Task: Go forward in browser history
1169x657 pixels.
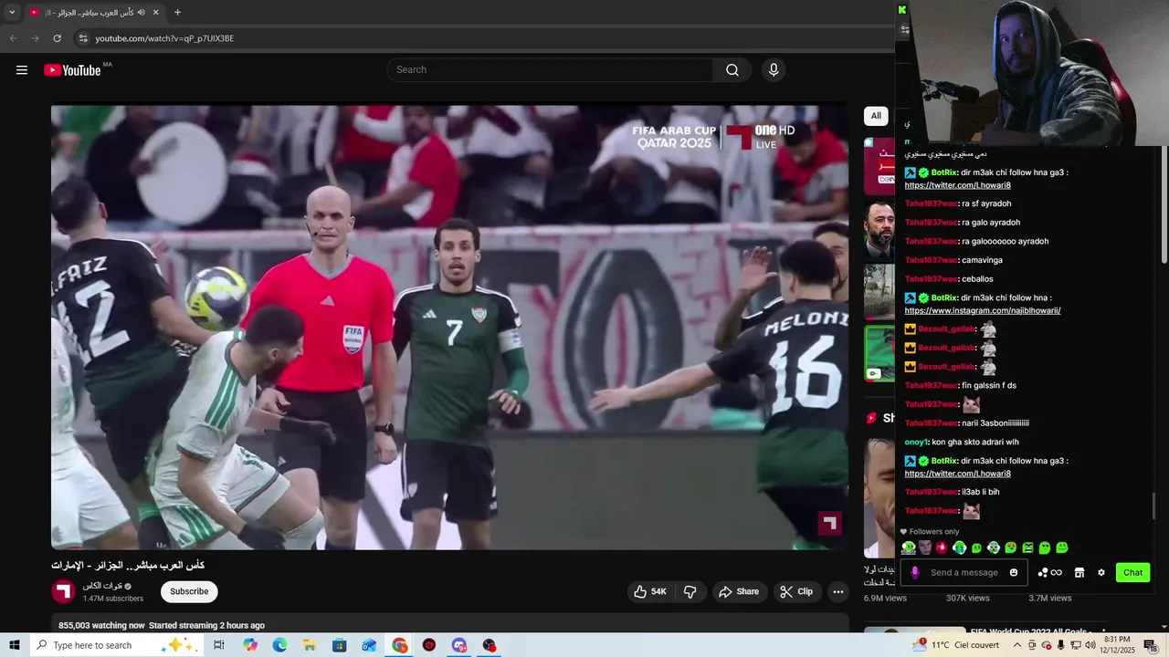Action: point(35,38)
